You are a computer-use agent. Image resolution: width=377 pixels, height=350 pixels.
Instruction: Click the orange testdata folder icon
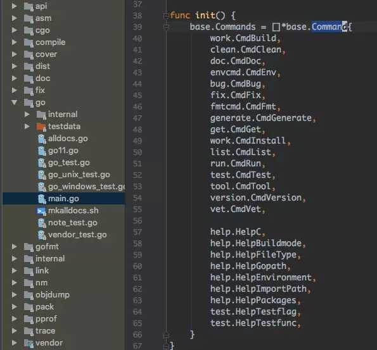[41, 127]
